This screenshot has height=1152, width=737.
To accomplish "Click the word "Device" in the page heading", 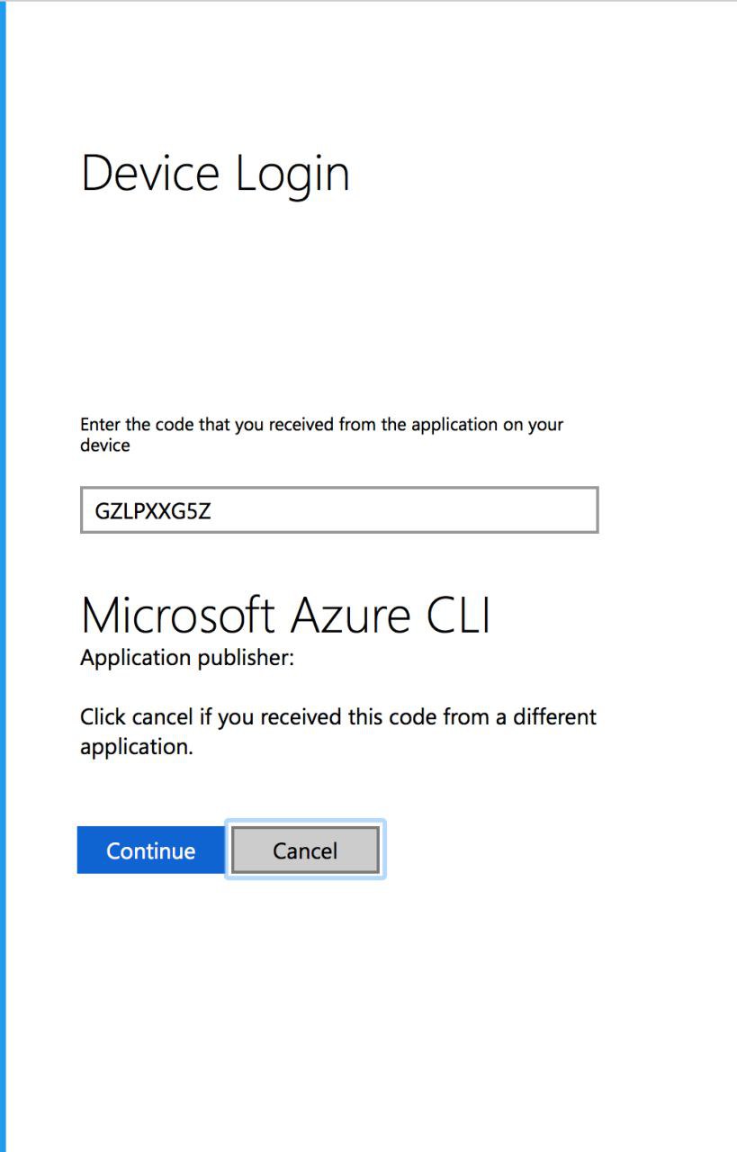I will click(x=150, y=173).
